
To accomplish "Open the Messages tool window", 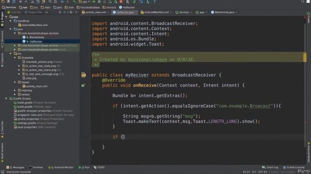I will [15, 168].
